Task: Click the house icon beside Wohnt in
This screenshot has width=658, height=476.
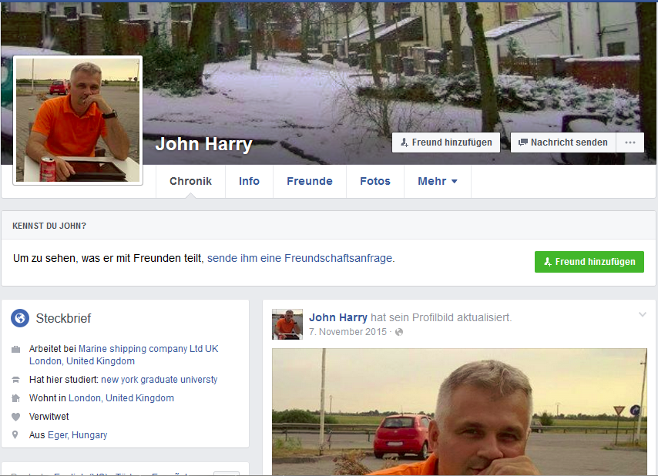Action: click(15, 398)
